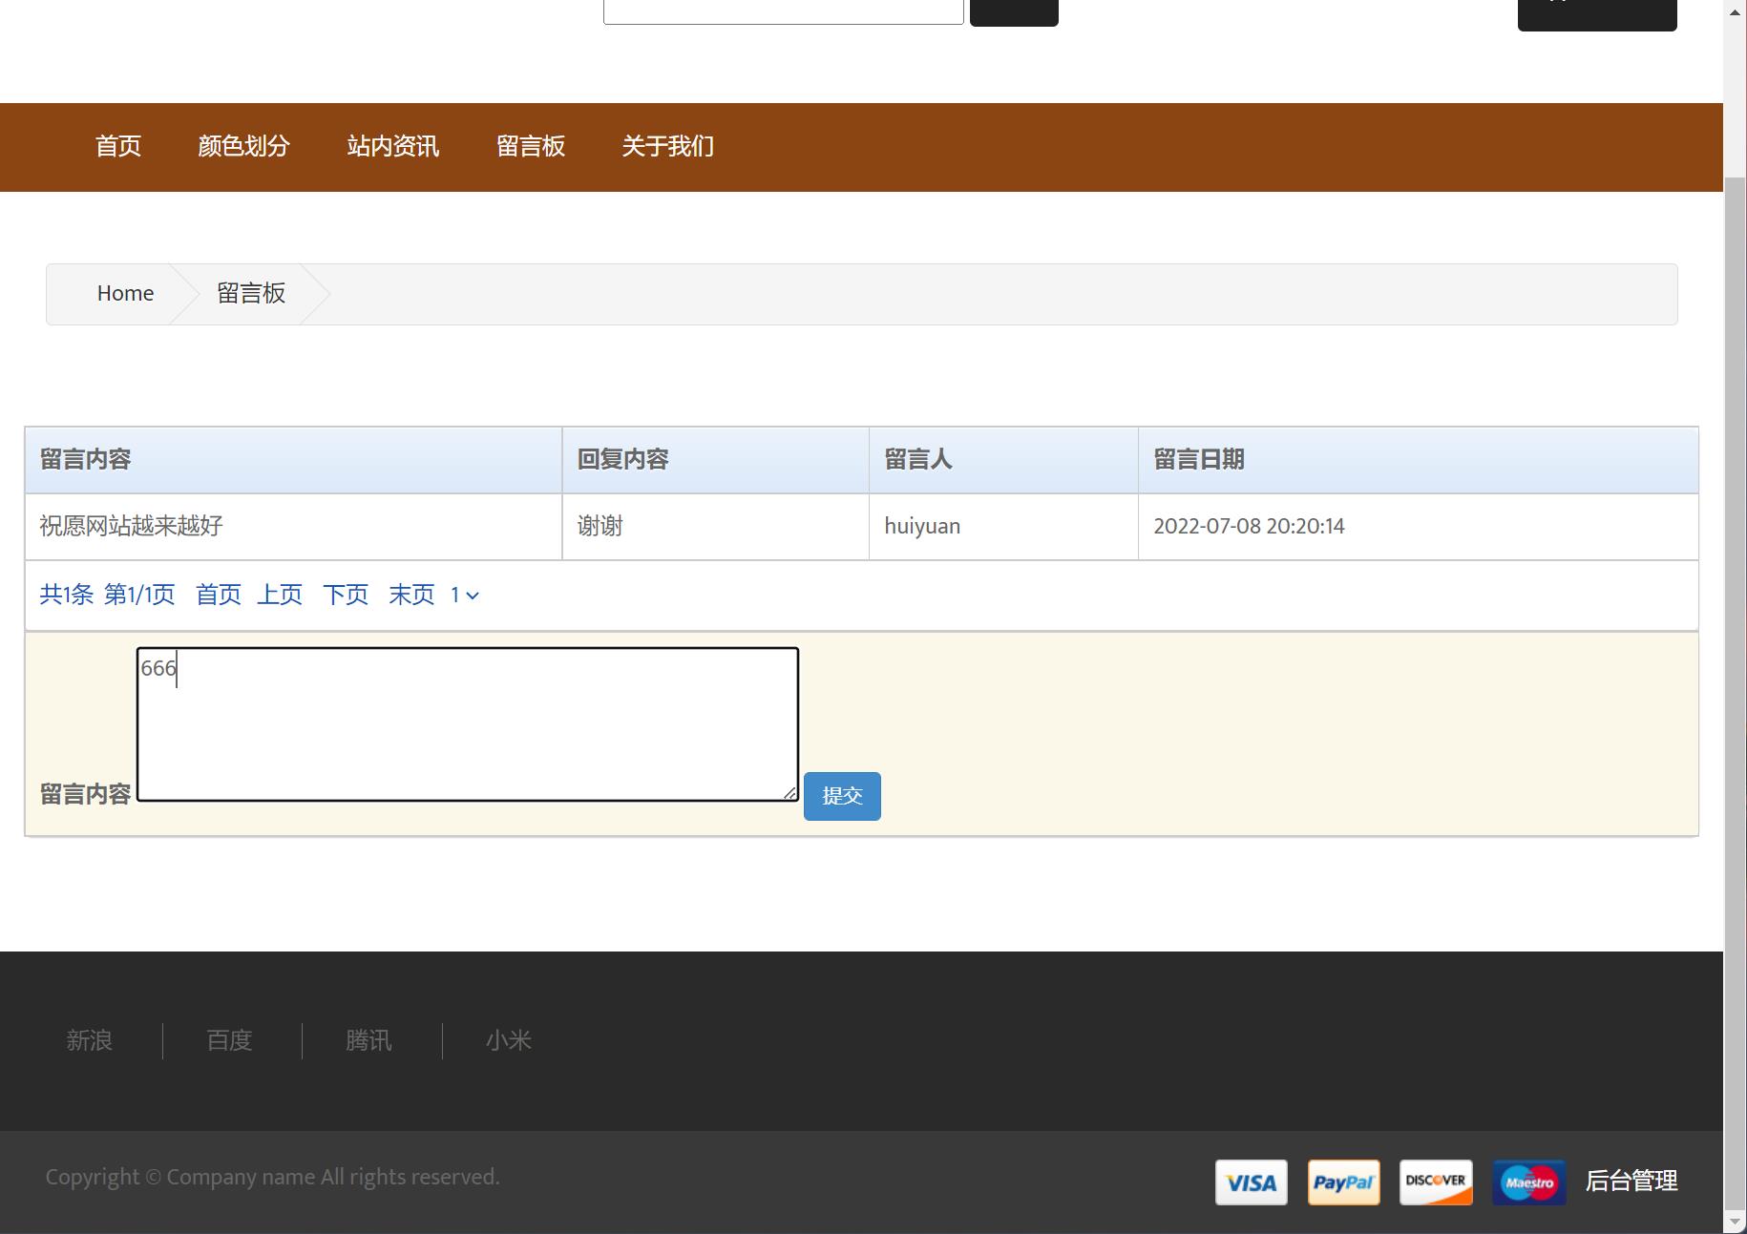The height and width of the screenshot is (1234, 1747).
Task: Select 首页 in the navigation bar
Action: click(118, 146)
